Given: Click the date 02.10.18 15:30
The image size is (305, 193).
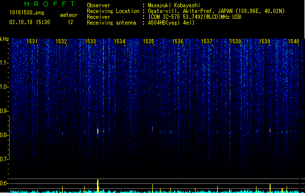Looking at the screenshot, I should 30,22.
